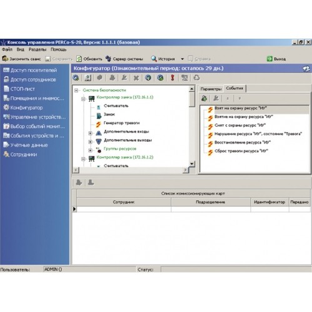
Task: Collapse Контроллер замка (172.16.1.1) node
Action: coord(83,99)
